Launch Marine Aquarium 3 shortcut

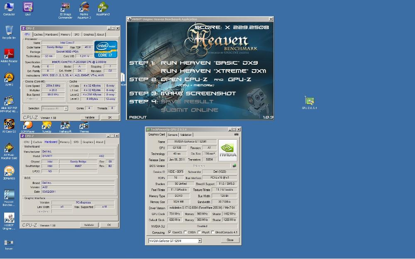84,11
